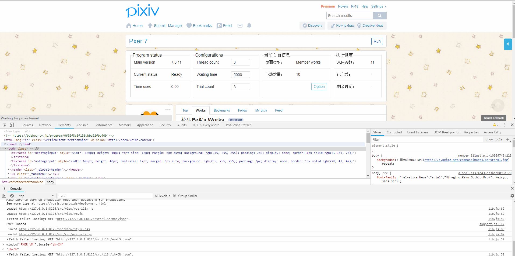Collapse the body element node
This screenshot has width=515, height=256.
coord(5,148)
